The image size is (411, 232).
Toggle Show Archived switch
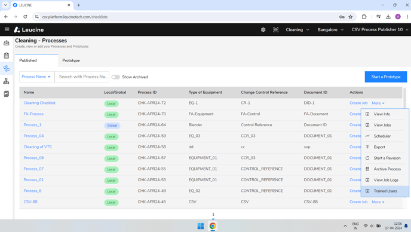(x=116, y=77)
